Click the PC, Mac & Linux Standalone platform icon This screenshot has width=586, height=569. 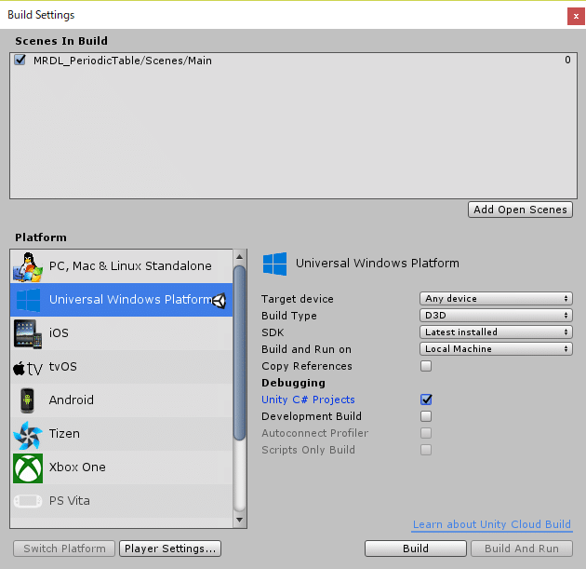tap(28, 266)
